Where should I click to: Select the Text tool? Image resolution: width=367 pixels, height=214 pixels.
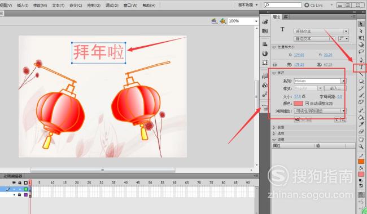click(361, 67)
